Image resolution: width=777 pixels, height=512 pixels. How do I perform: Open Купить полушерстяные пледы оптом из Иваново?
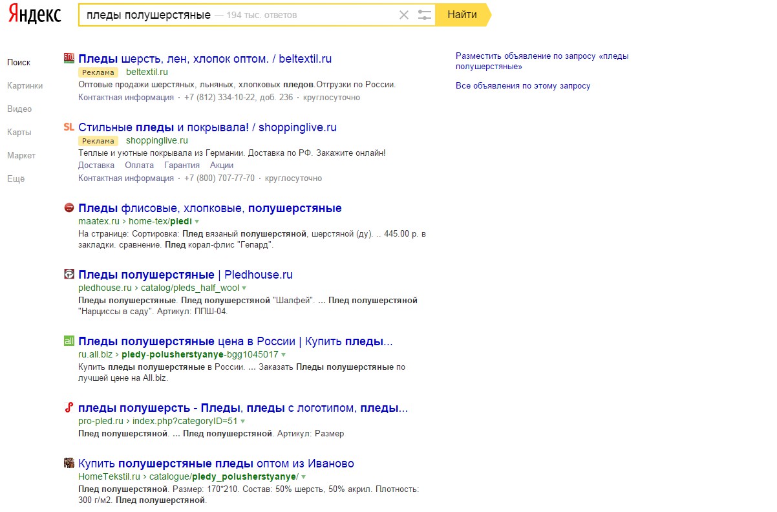tap(216, 464)
